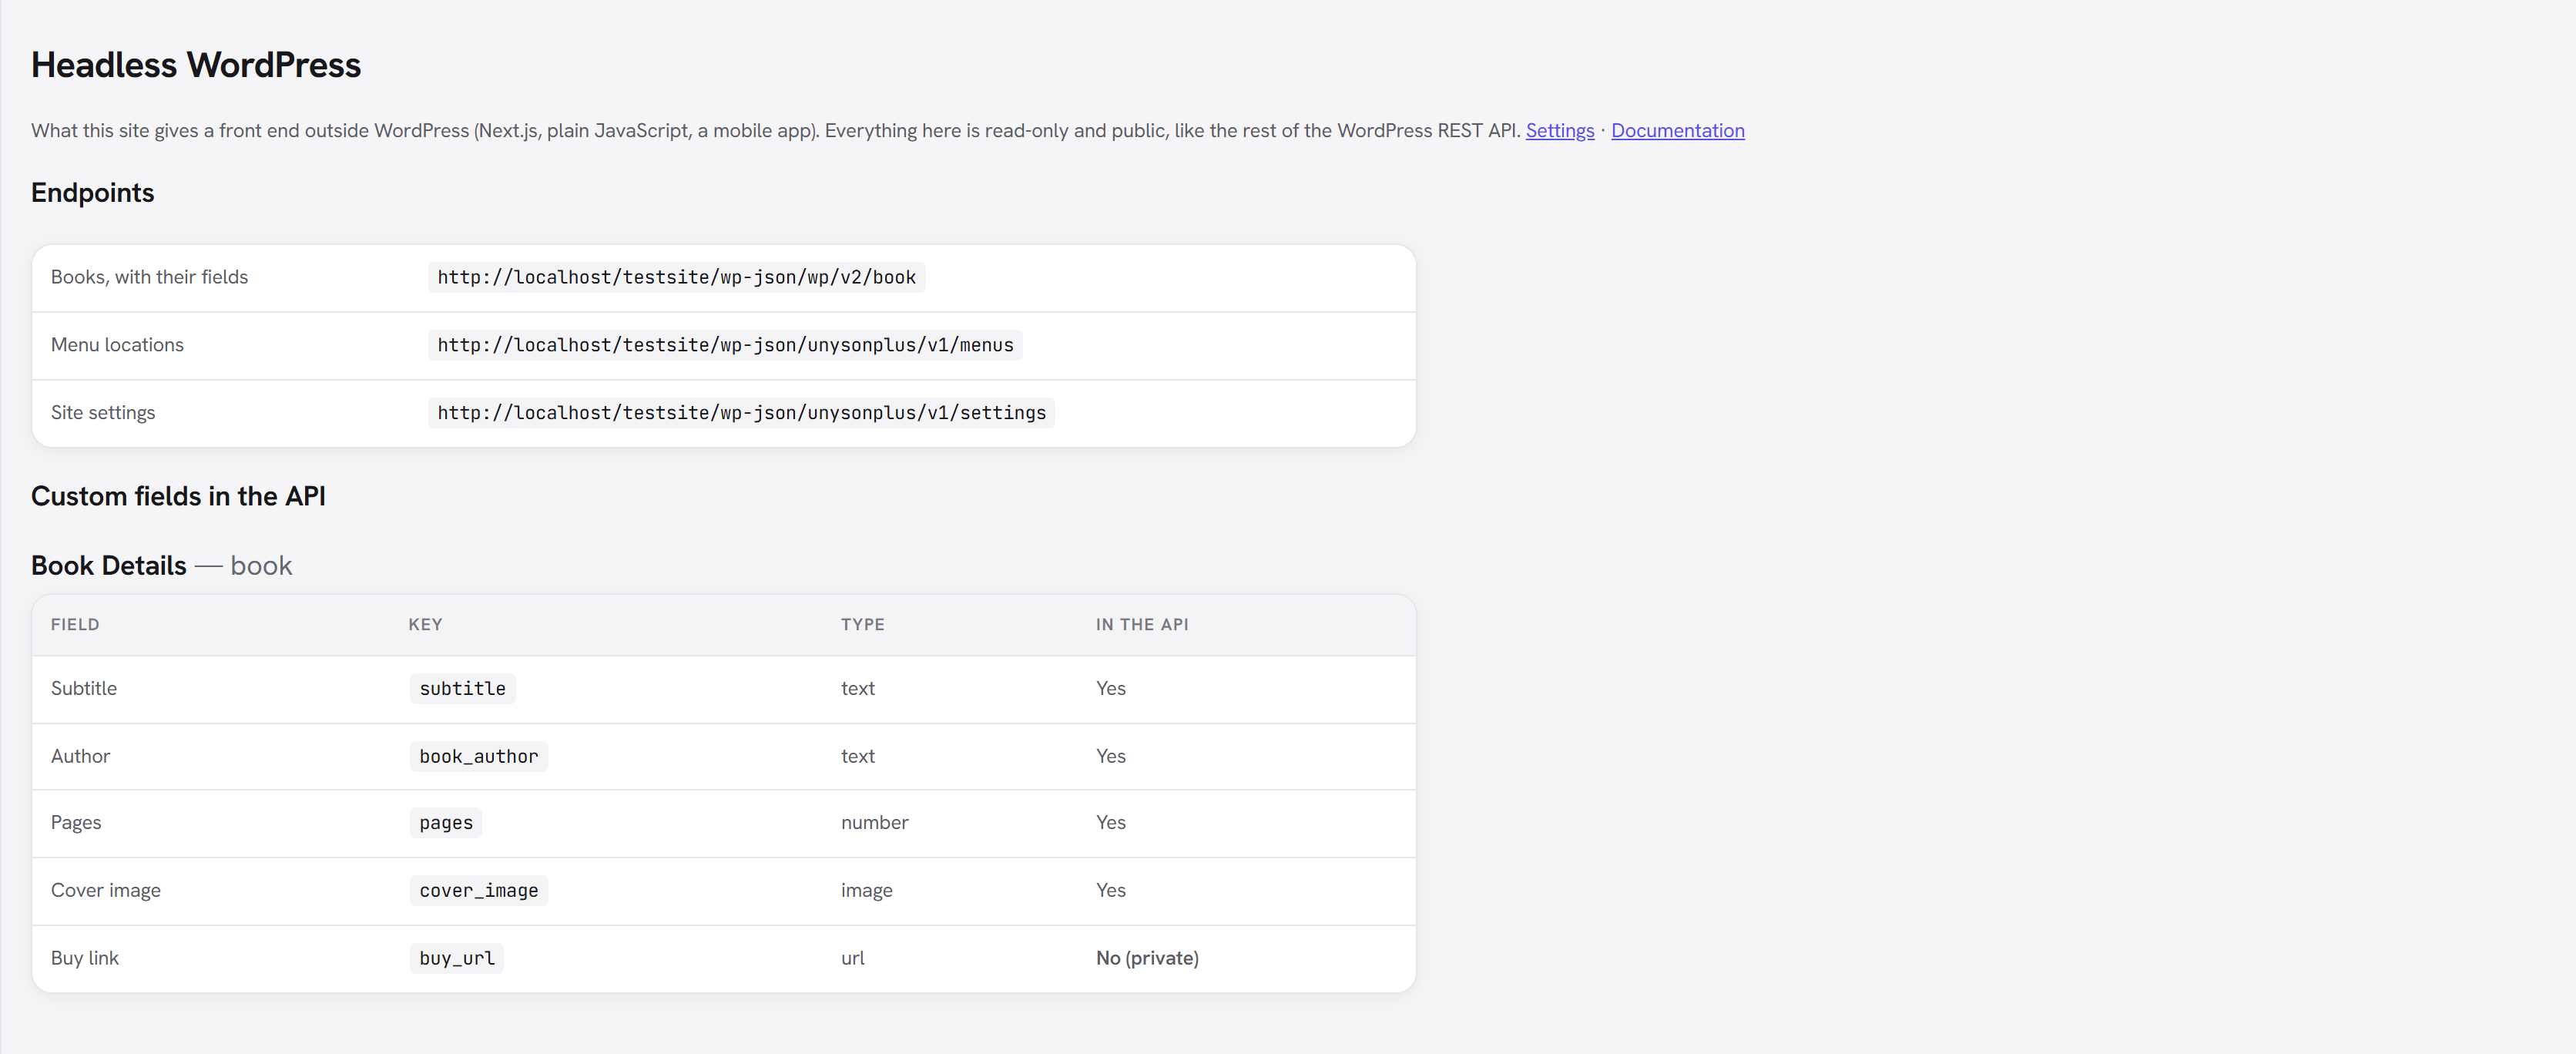Select the 'cover_image' key code
Viewport: 2576px width, 1054px height.
point(478,891)
